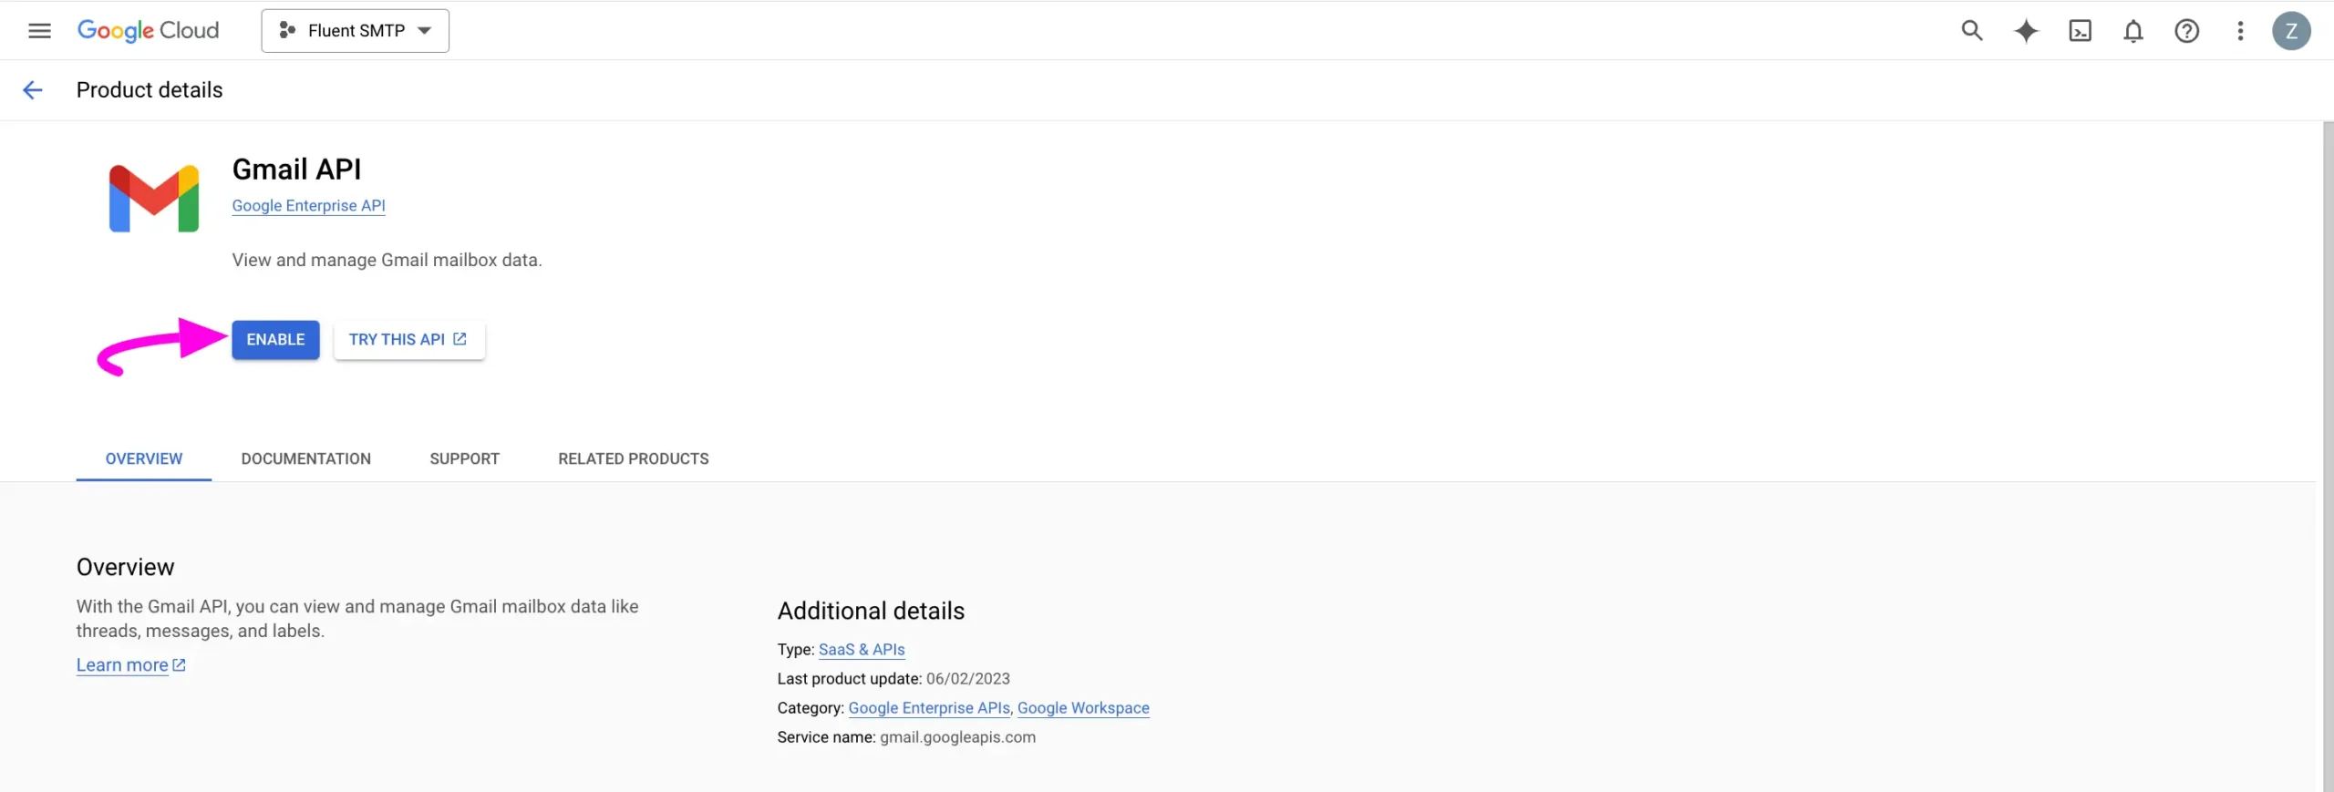This screenshot has height=792, width=2334.
Task: Open the Gemini AI sparkle icon
Action: click(x=2026, y=30)
